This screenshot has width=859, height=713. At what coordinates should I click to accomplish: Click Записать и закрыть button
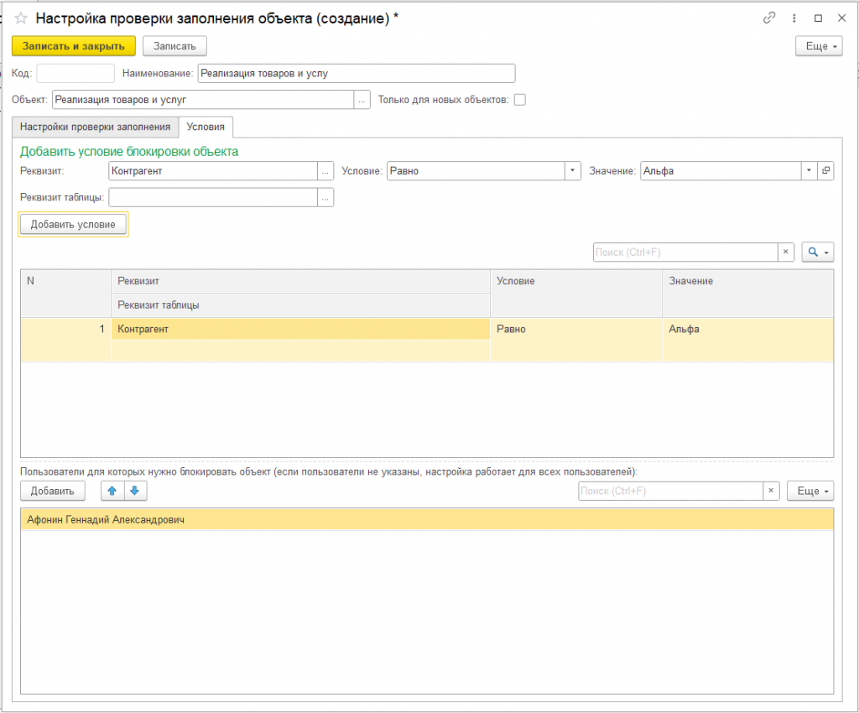point(74,46)
